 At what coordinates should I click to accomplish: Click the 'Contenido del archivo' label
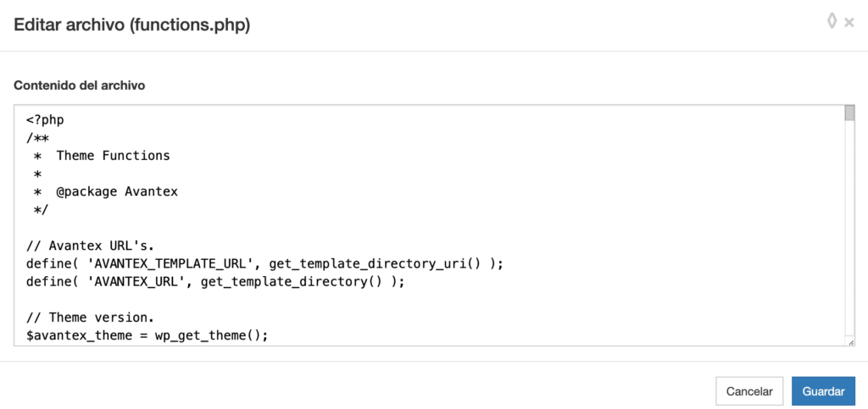click(x=79, y=86)
